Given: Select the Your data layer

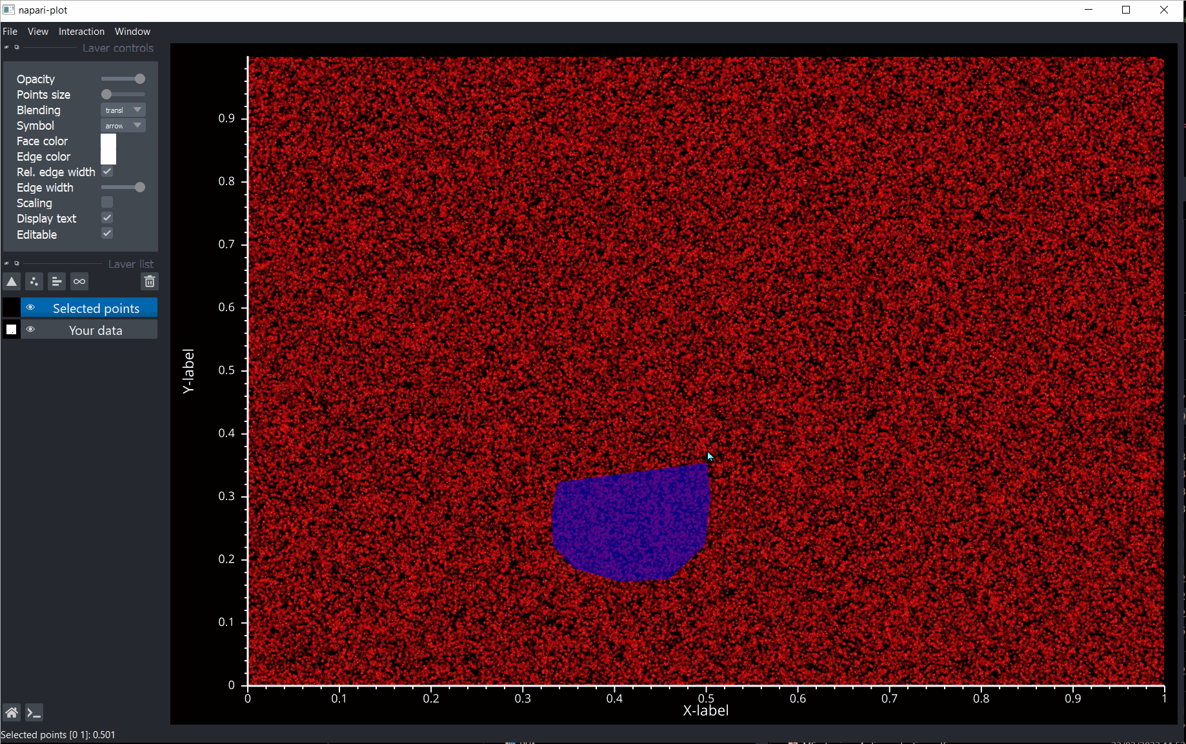Looking at the screenshot, I should pos(95,330).
